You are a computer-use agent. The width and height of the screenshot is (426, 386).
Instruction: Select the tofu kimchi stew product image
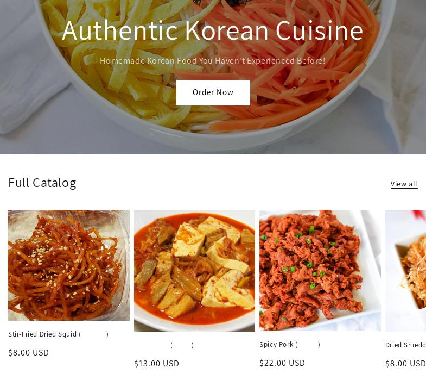194,271
